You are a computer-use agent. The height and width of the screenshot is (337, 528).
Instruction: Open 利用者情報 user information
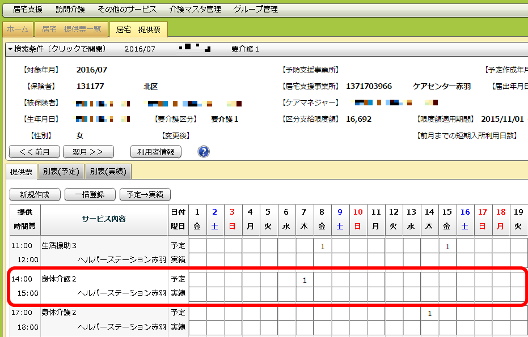point(155,152)
